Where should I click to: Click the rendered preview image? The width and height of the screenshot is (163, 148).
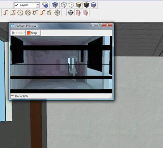coord(61,65)
